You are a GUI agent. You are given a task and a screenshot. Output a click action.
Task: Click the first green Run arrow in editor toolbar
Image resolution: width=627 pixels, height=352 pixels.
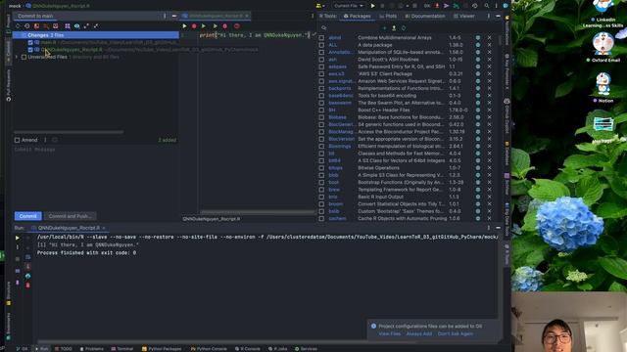coord(184,26)
